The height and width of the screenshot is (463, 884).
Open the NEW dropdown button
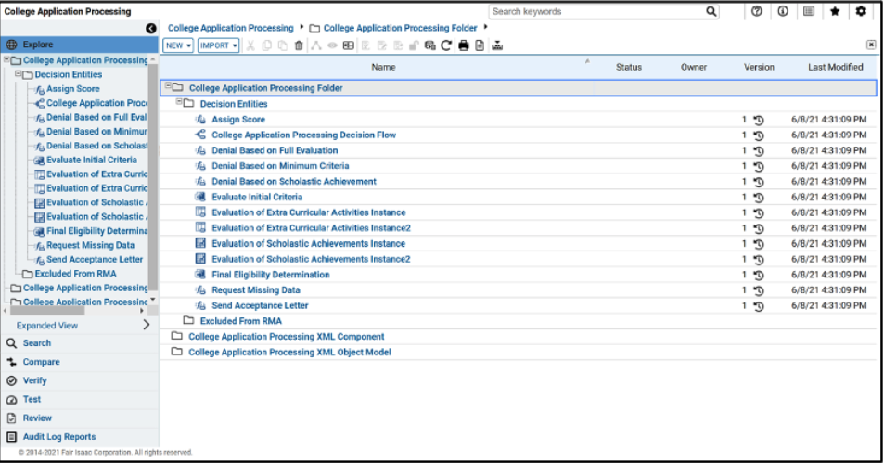178,45
